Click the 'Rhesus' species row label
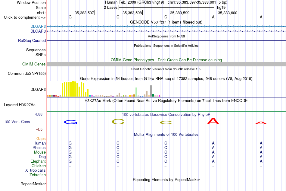The width and height of the screenshot is (286, 191). point(39,148)
